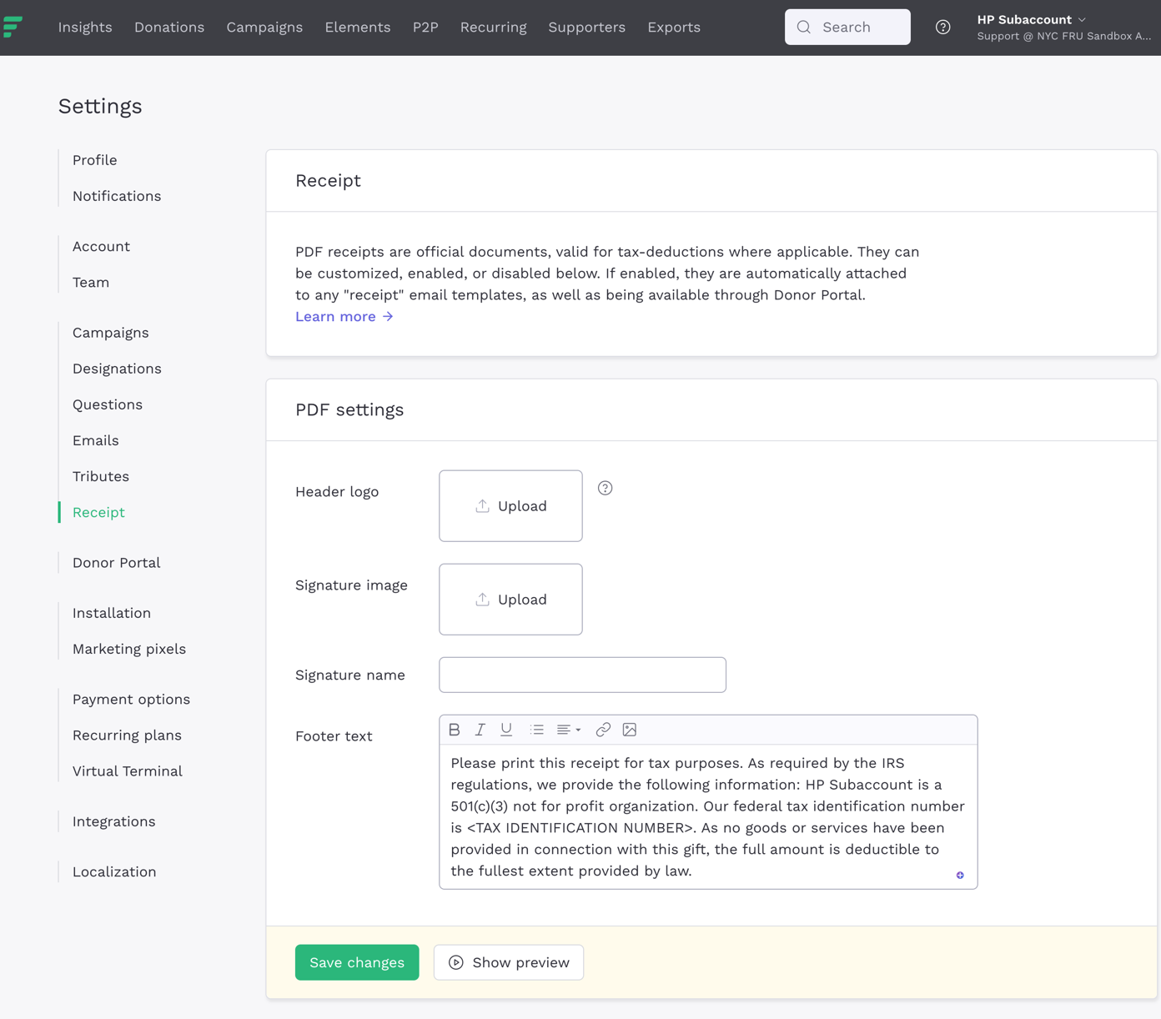Screen dimensions: 1161x1019
Task: Open Marketing pixels settings
Action: pos(129,649)
